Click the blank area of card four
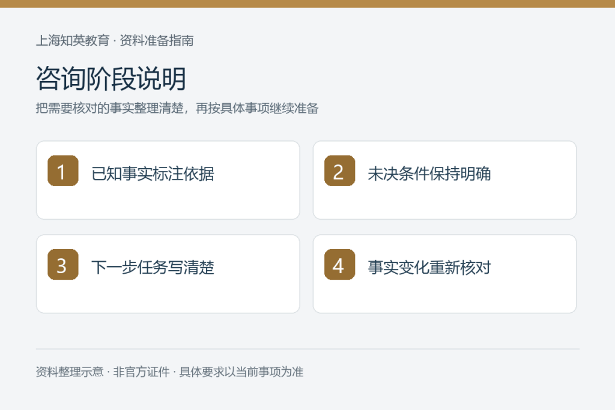 pyautogui.click(x=445, y=297)
